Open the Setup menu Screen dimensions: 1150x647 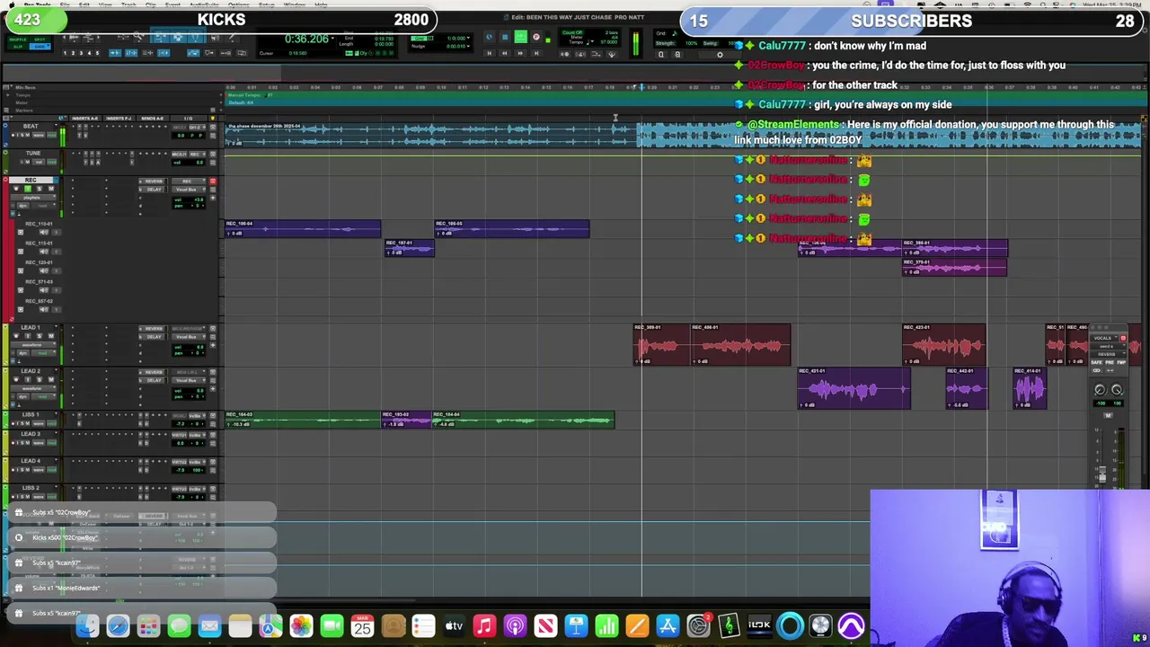click(x=267, y=4)
